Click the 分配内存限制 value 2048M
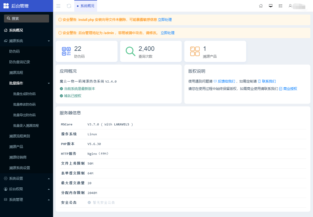Image resolution: width=313 pixels, height=217 pixels. coord(92,193)
